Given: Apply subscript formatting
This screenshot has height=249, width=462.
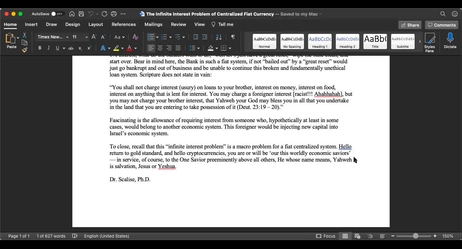Looking at the screenshot, I should pyautogui.click(x=80, y=48).
